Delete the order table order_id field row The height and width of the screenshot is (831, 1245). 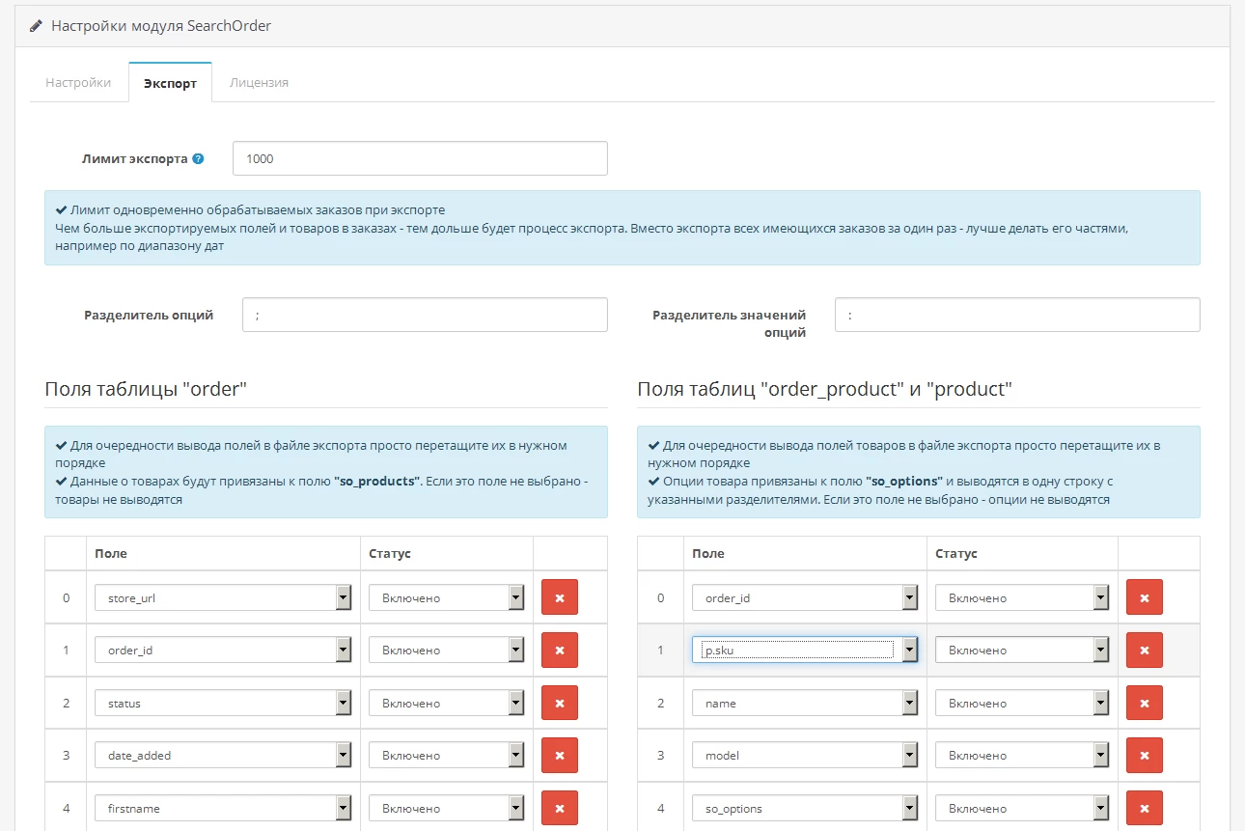tap(560, 650)
